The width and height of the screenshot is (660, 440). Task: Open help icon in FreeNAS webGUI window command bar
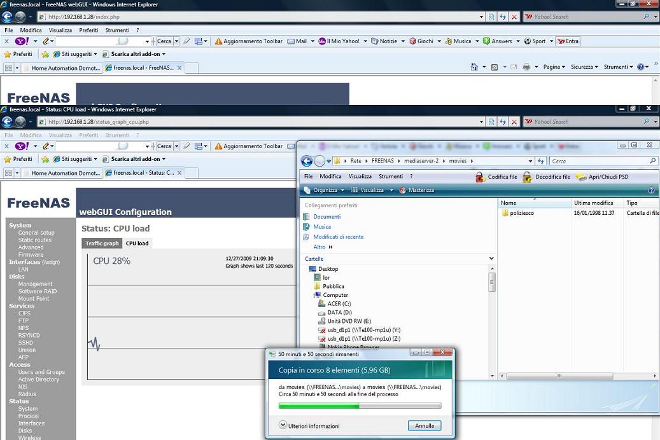tap(641, 67)
